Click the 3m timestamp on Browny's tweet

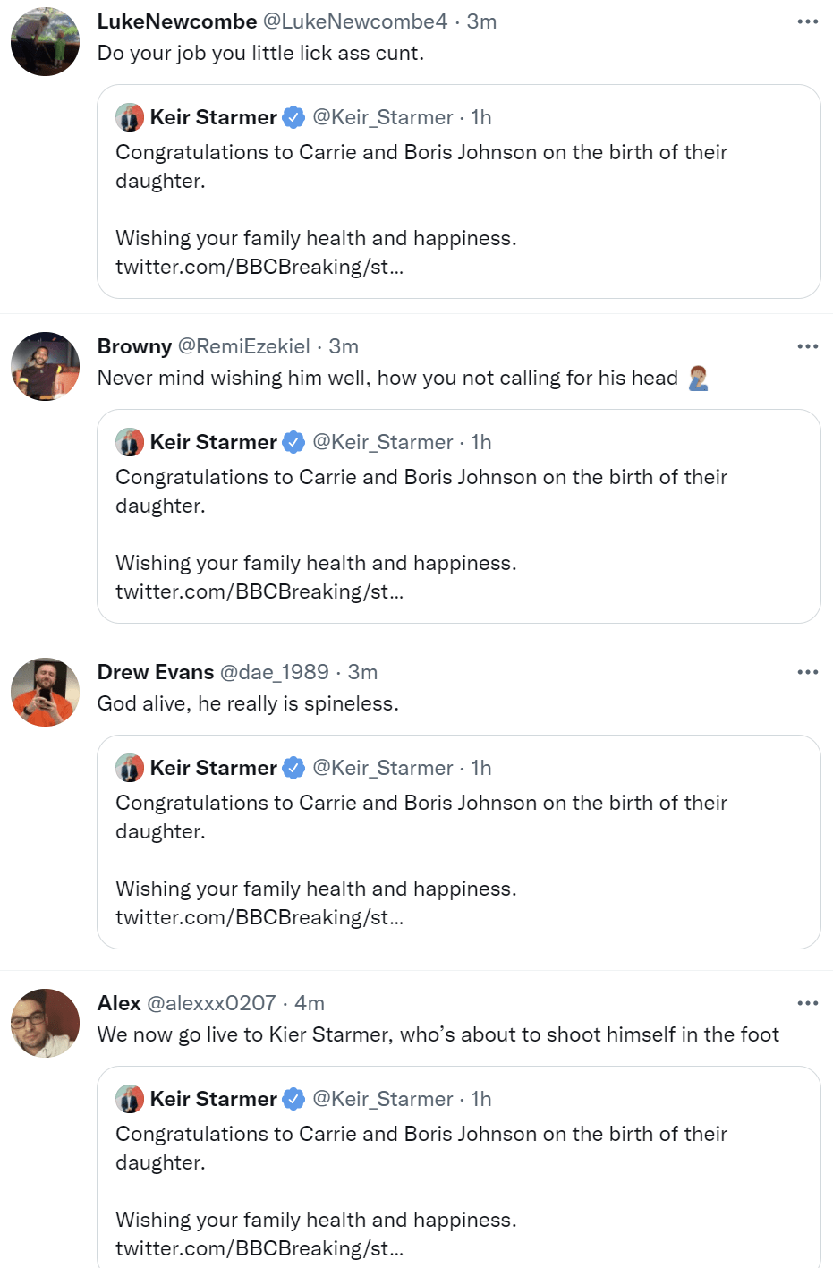[344, 346]
